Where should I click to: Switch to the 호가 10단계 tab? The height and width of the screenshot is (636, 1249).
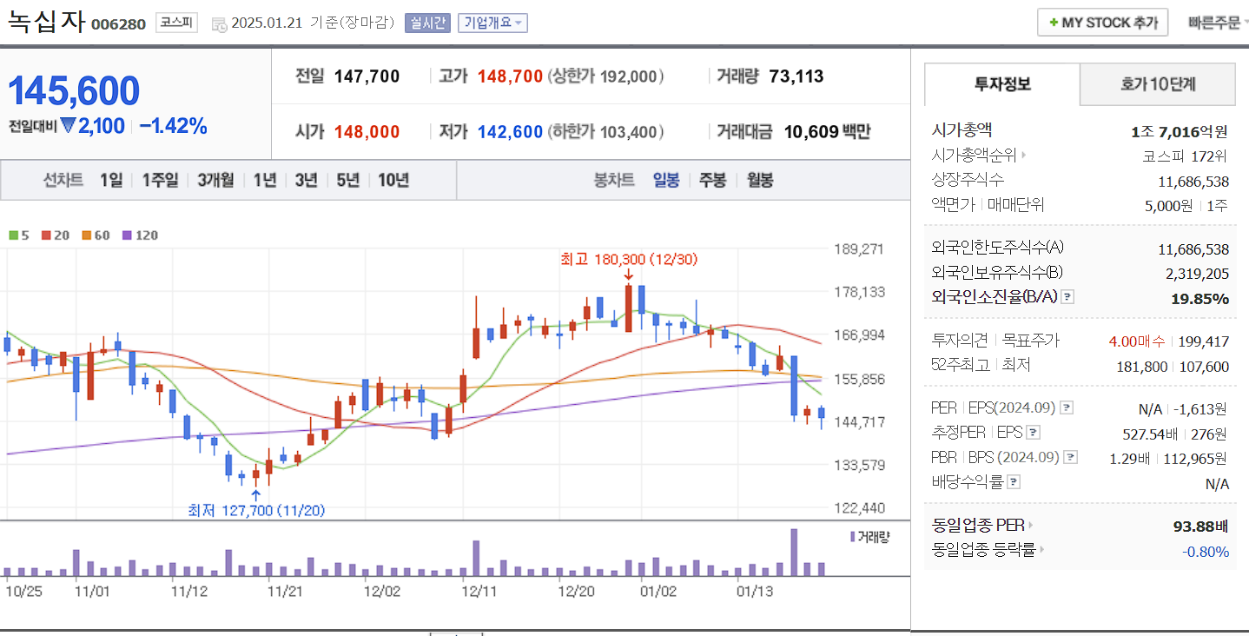(x=1156, y=84)
